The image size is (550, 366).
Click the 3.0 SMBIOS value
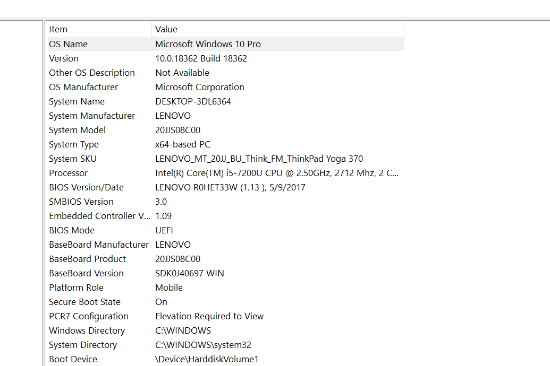pyautogui.click(x=161, y=202)
